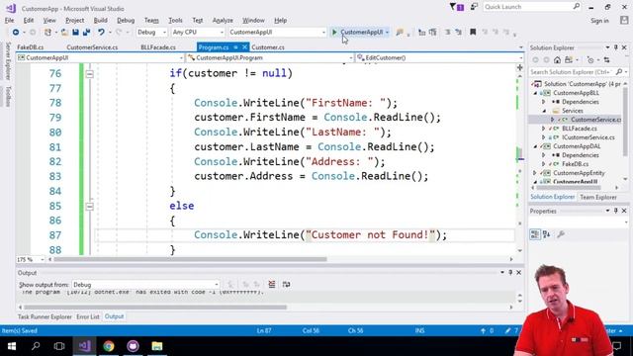
Task: Click Sync with Active Document icon in Solution Explorer
Action: 606,60
